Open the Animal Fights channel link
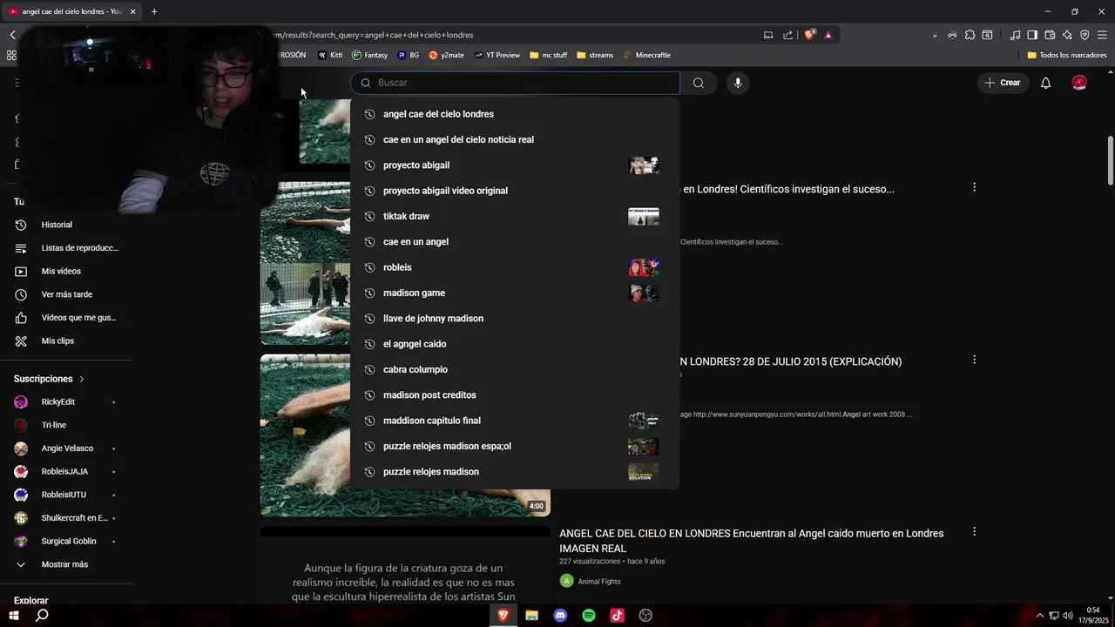Viewport: 1115px width, 627px height. click(x=599, y=581)
